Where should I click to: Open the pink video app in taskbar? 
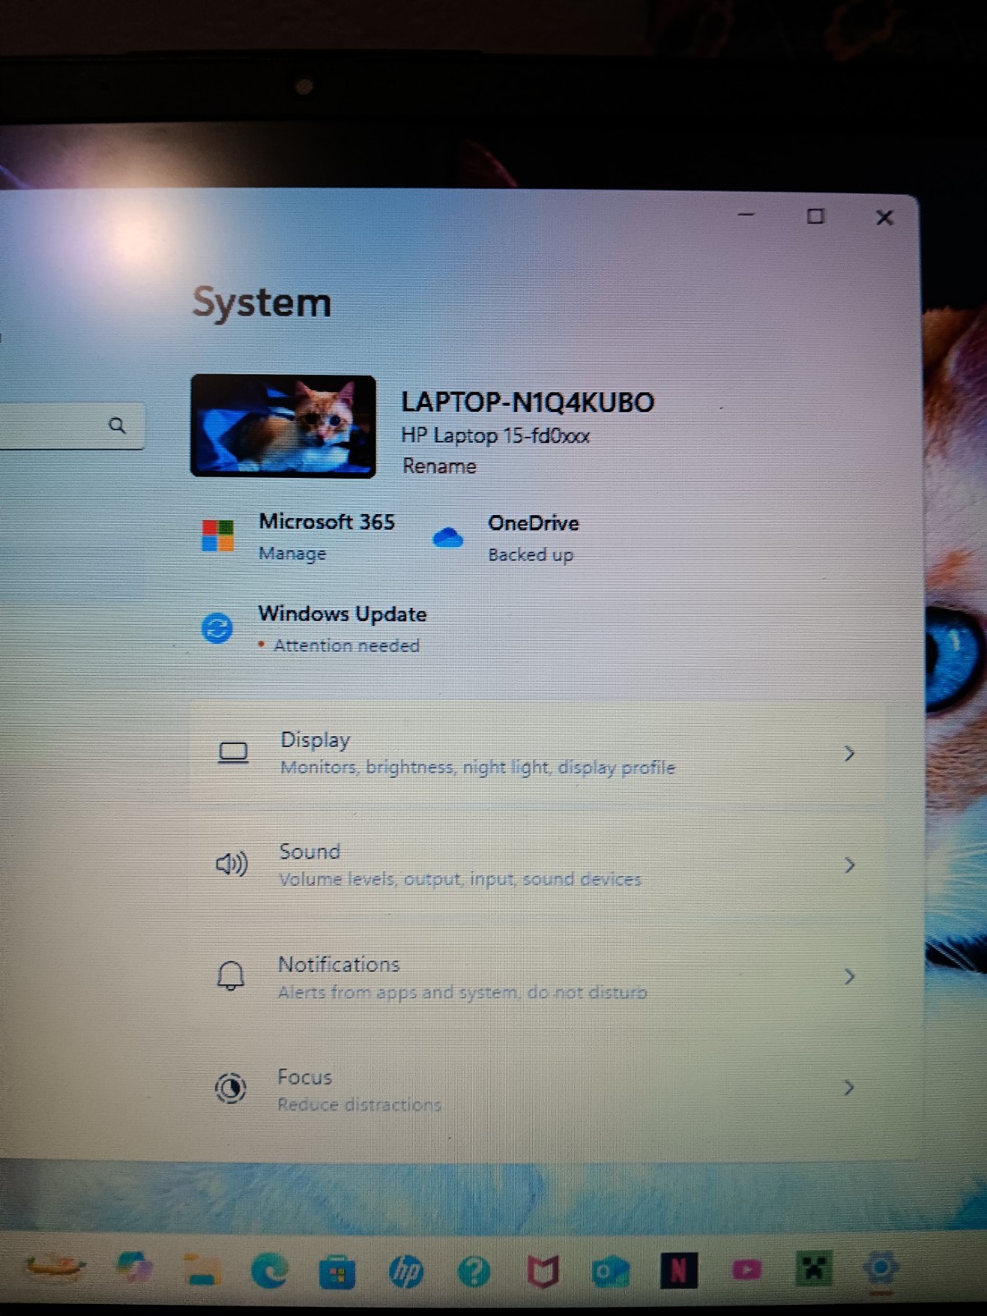pyautogui.click(x=747, y=1270)
